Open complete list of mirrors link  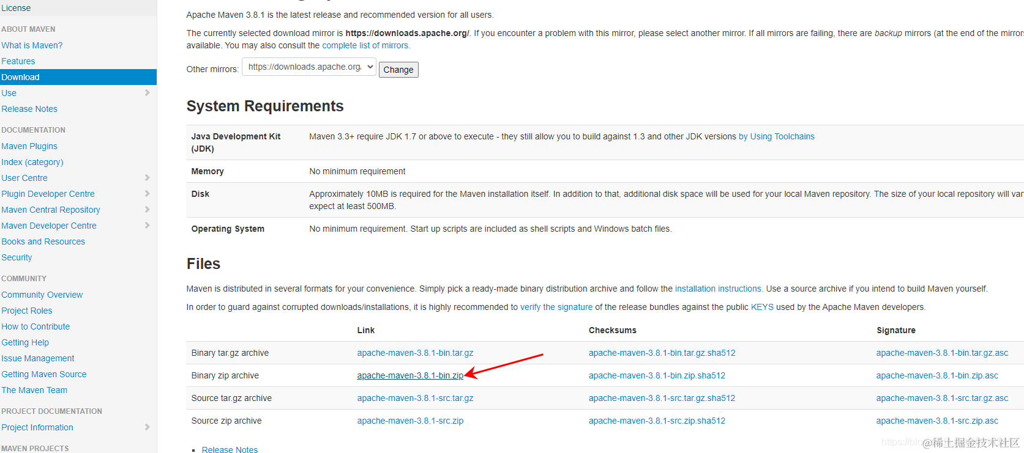[x=366, y=45]
